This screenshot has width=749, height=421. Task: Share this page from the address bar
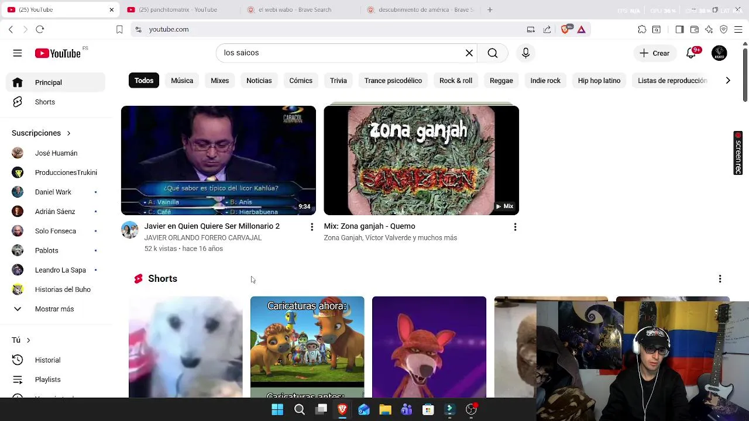coord(547,29)
